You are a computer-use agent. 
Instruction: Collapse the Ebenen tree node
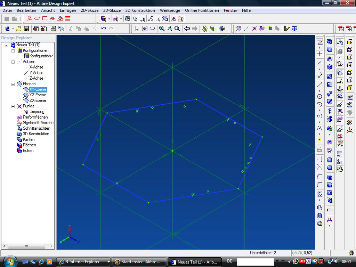[x=13, y=84]
